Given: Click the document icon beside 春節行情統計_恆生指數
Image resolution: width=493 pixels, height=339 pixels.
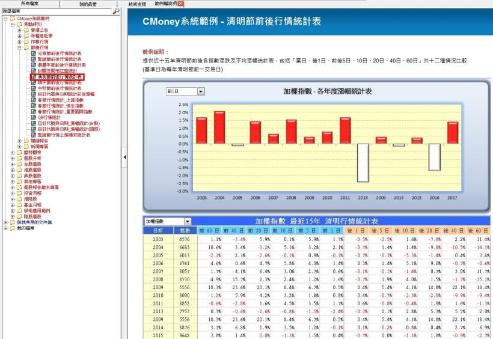Looking at the screenshot, I should (x=34, y=106).
